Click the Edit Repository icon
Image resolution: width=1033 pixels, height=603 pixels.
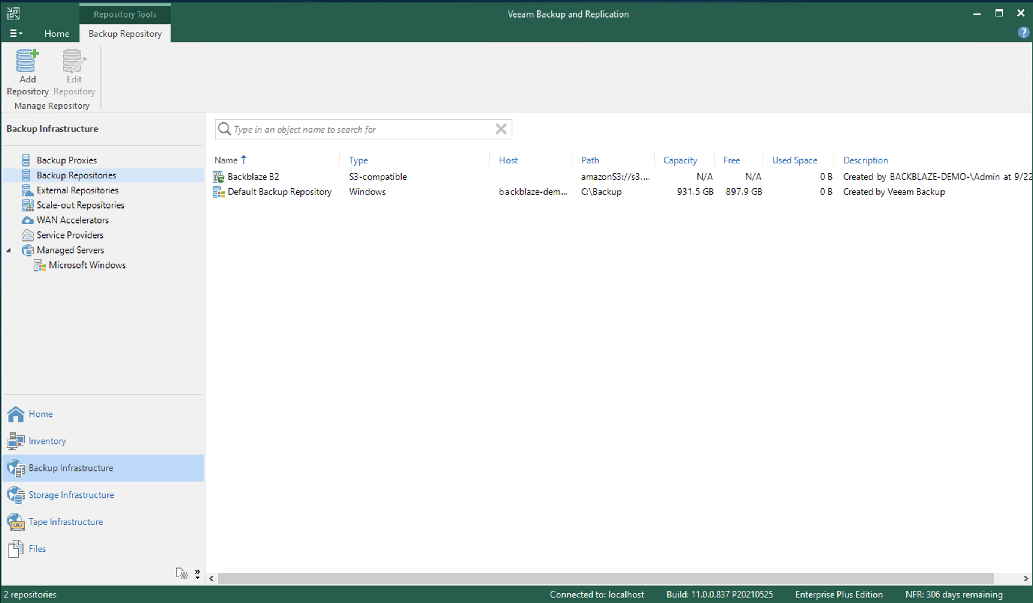coord(74,60)
